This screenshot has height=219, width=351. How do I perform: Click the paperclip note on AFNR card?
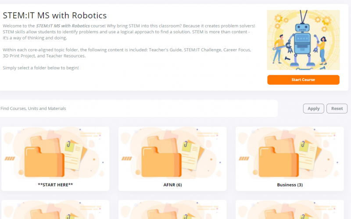(191, 153)
